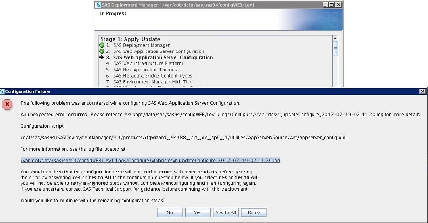Retry the failed configuration step

[x=254, y=213]
